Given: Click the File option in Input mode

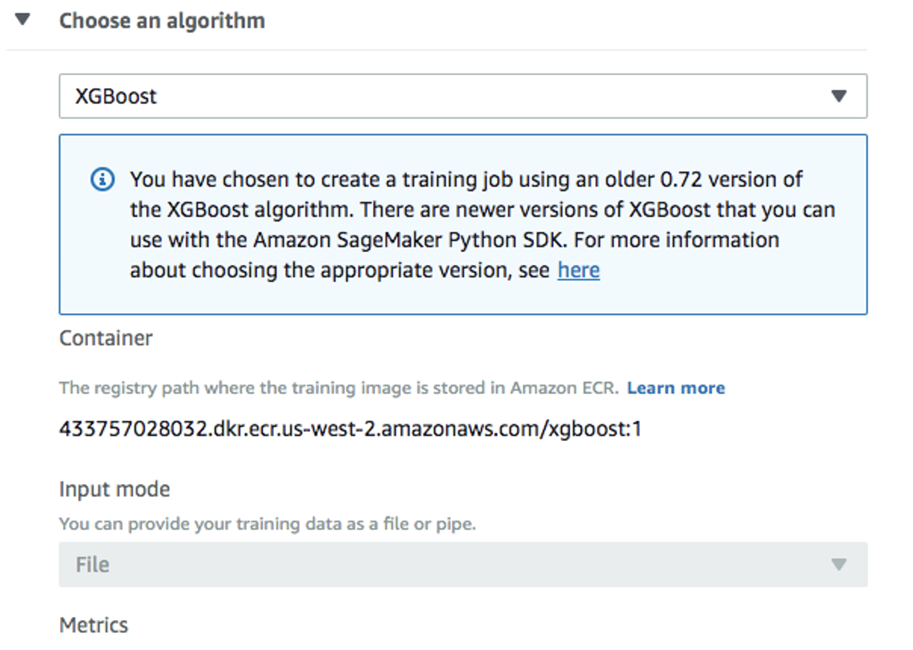Looking at the screenshot, I should [92, 565].
